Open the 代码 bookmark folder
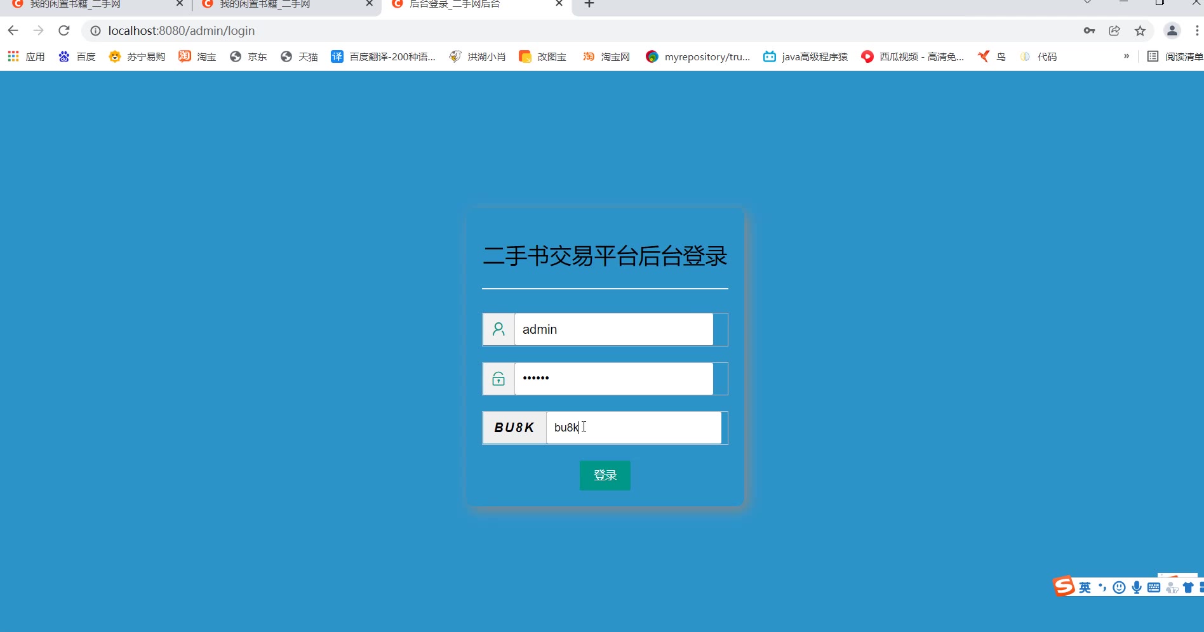The image size is (1204, 632). tap(1038, 56)
